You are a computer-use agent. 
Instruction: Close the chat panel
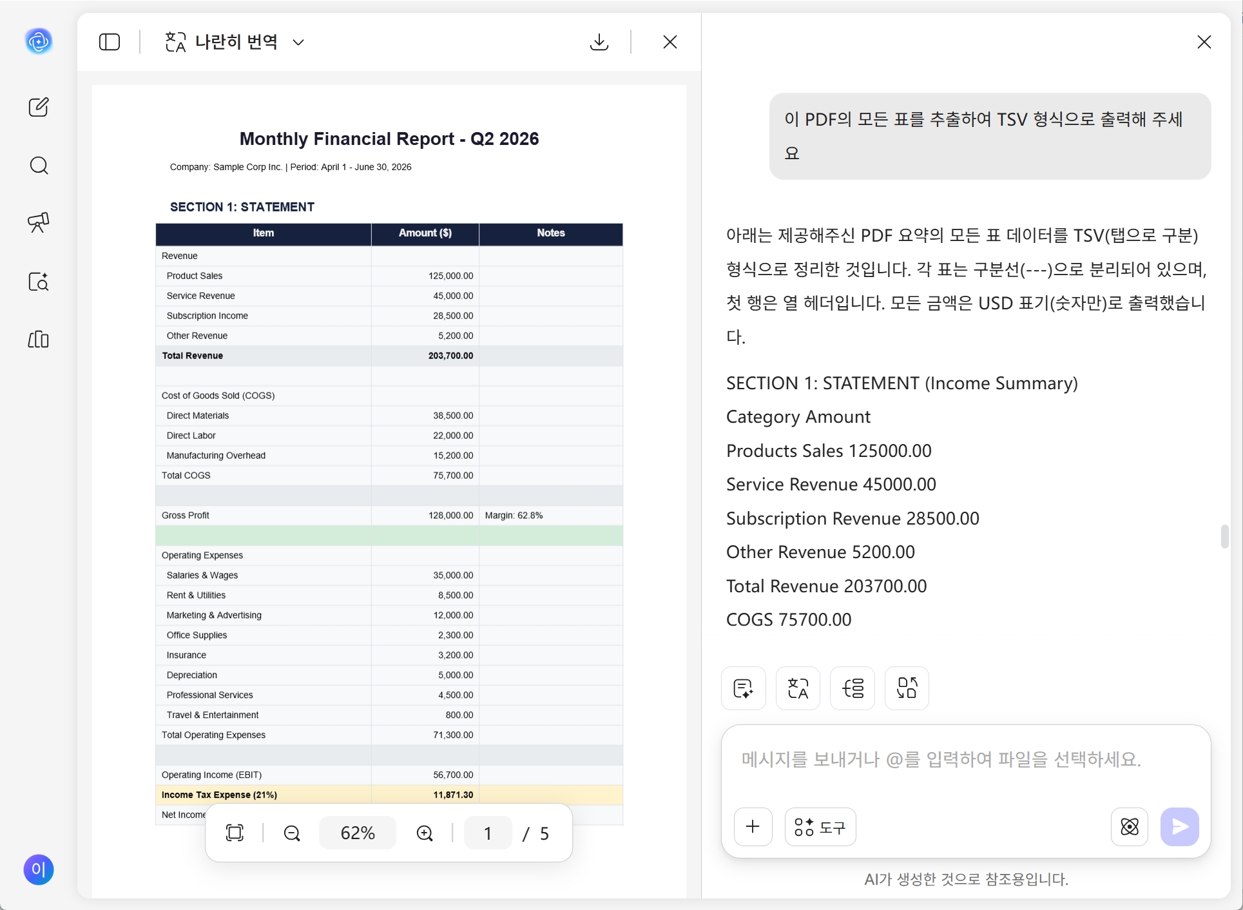tap(1204, 42)
